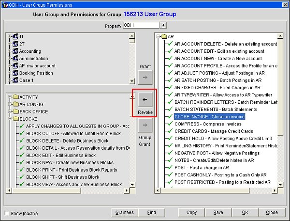Click the BLOCKS folder icon
The image size is (290, 221).
tap(15, 119)
